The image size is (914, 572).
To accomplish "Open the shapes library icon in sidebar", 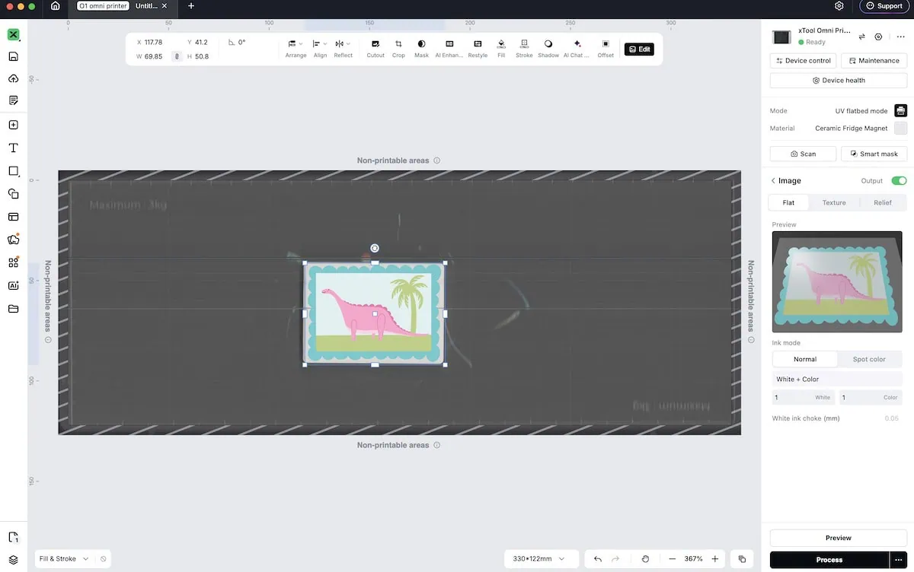I will coord(13,194).
